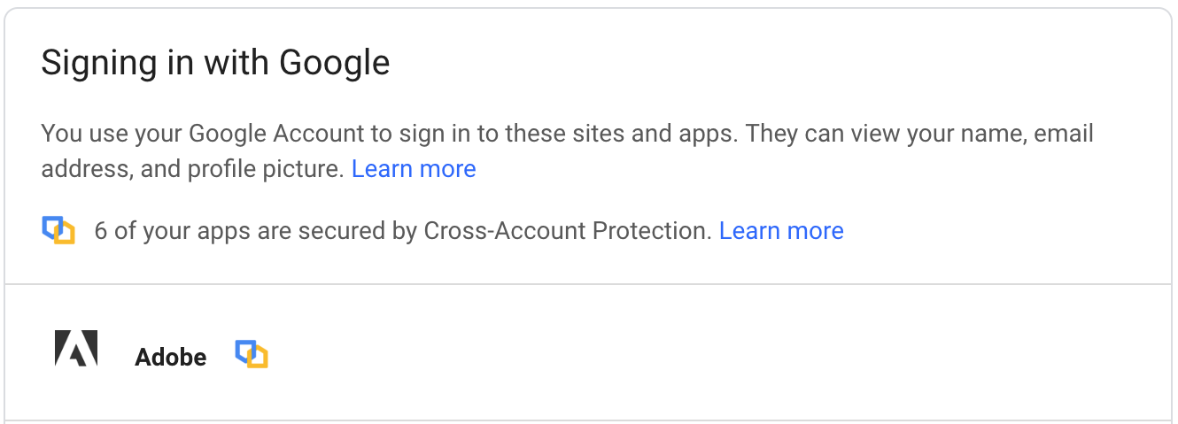1178x424 pixels.
Task: Click the blue shield in the header protection icon
Action: point(50,225)
